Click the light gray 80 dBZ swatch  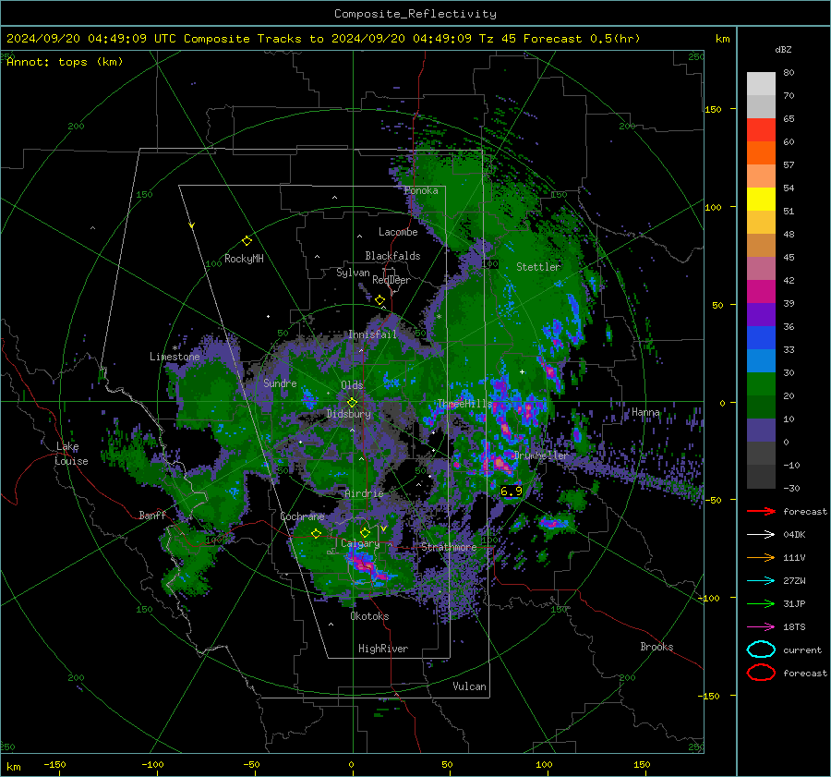[761, 83]
